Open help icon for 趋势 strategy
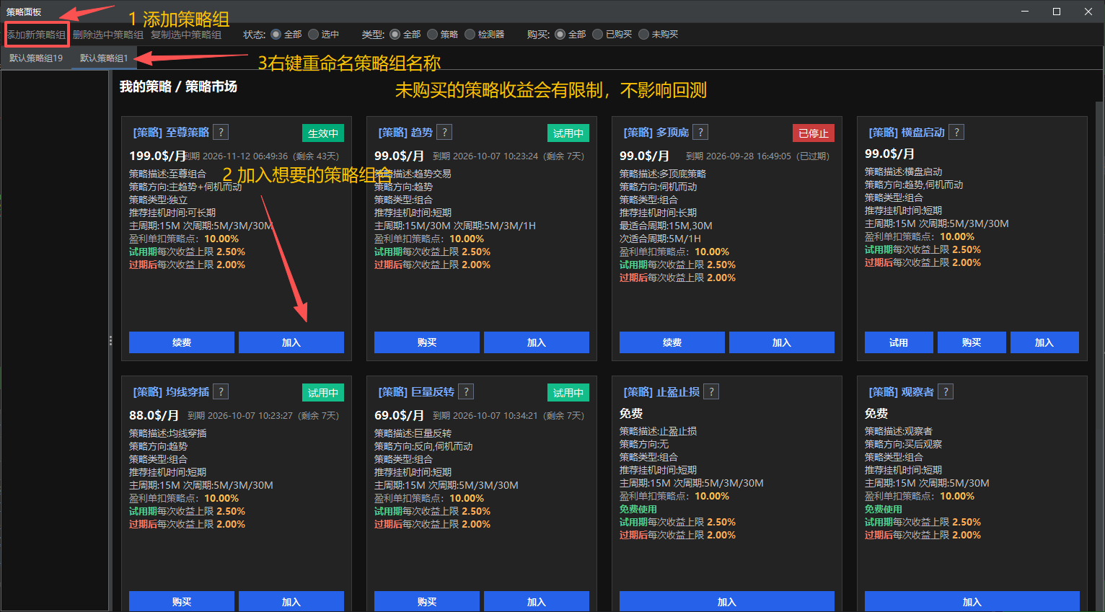The width and height of the screenshot is (1105, 612). pos(445,132)
